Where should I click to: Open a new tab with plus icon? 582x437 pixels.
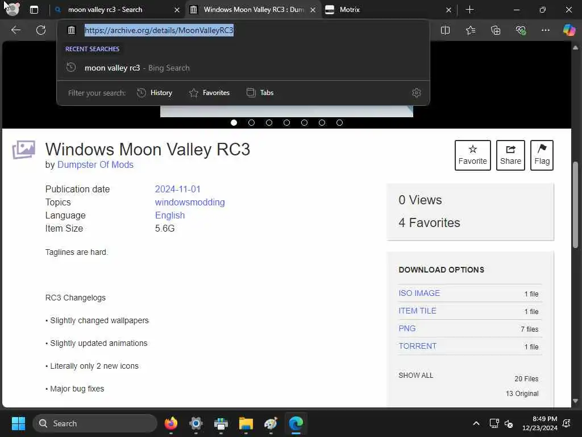coord(469,10)
